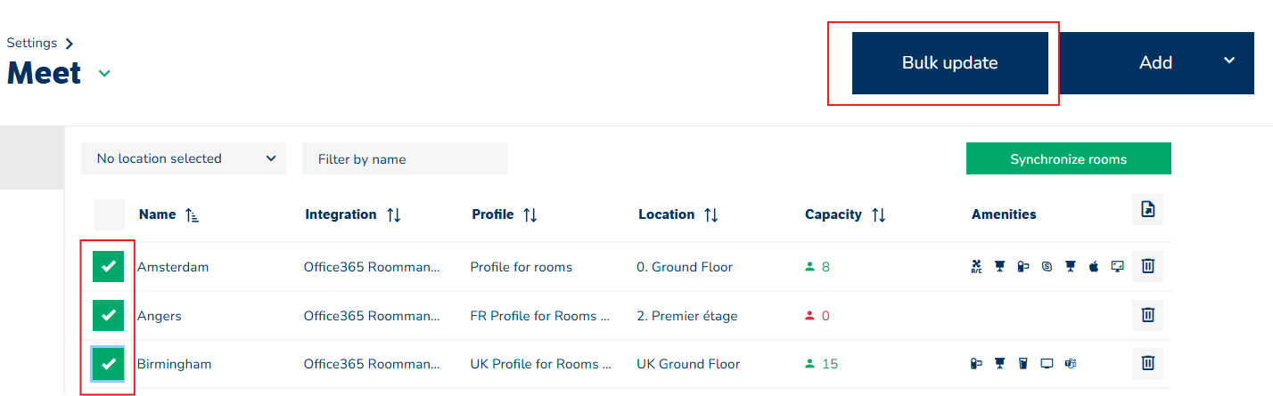Uncheck the Angers room checkbox
Image resolution: width=1273 pixels, height=396 pixels.
pyautogui.click(x=109, y=315)
